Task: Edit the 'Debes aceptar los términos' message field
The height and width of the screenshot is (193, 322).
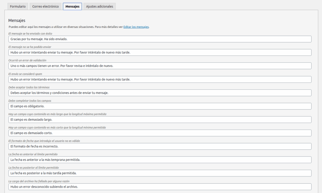Action: (160, 93)
